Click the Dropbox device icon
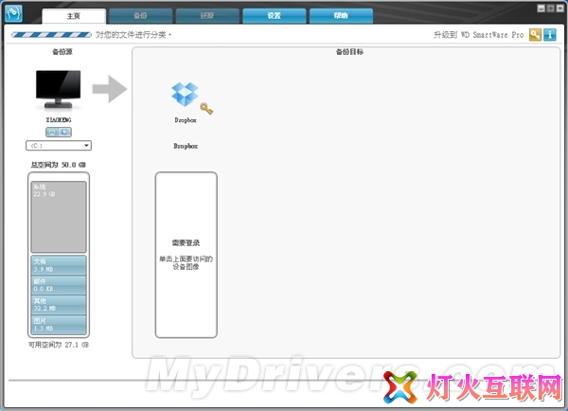 click(186, 95)
